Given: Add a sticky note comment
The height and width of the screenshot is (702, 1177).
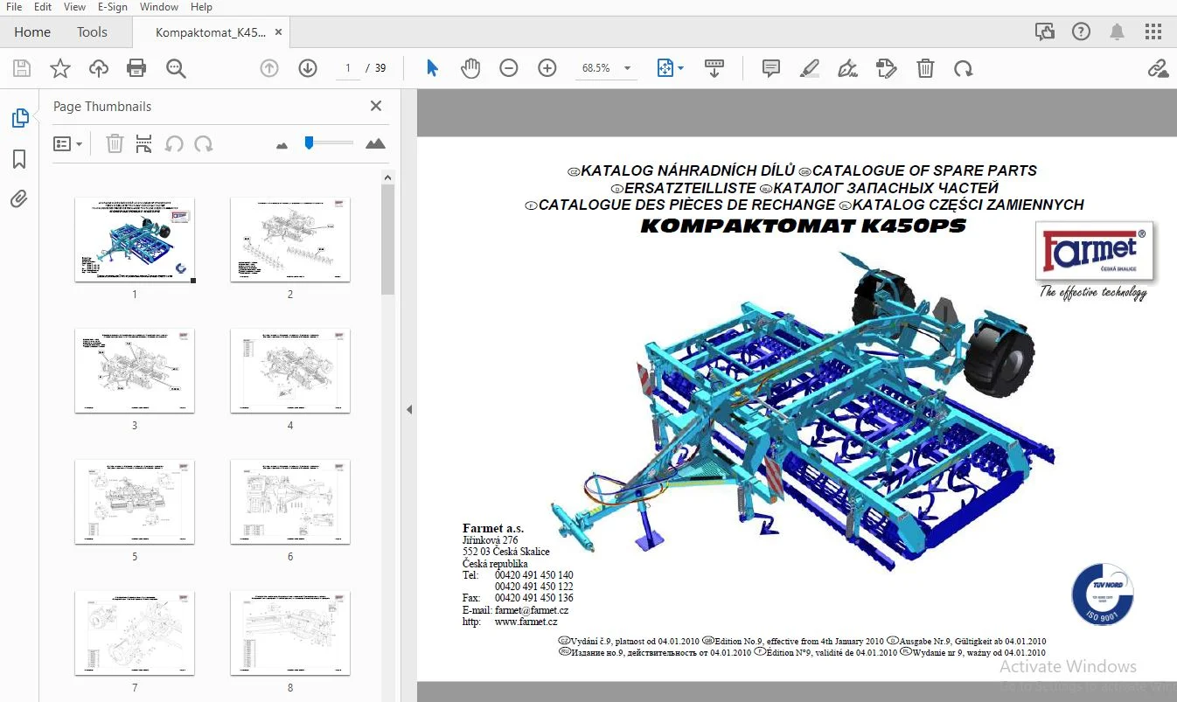Looking at the screenshot, I should (770, 68).
